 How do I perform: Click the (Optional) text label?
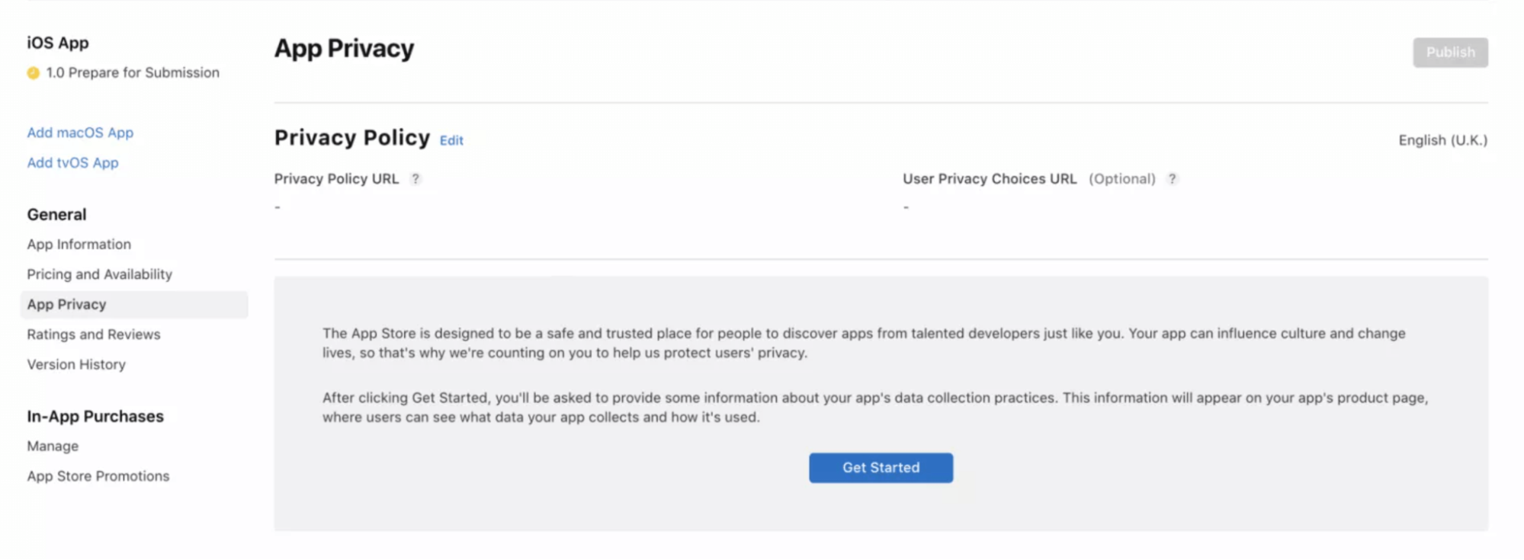click(x=1122, y=179)
